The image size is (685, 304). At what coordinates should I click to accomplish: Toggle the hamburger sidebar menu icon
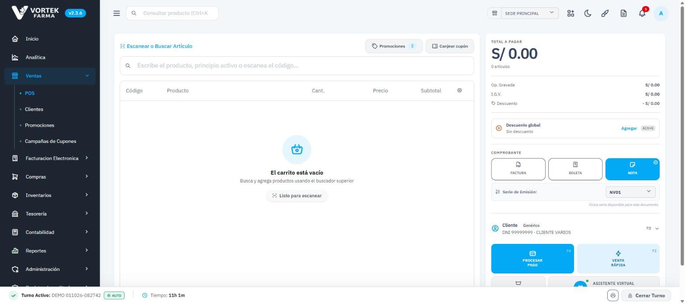tap(117, 13)
